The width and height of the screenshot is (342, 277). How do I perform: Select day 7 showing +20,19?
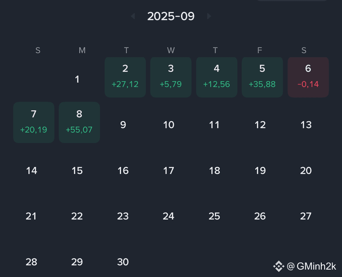tap(34, 122)
